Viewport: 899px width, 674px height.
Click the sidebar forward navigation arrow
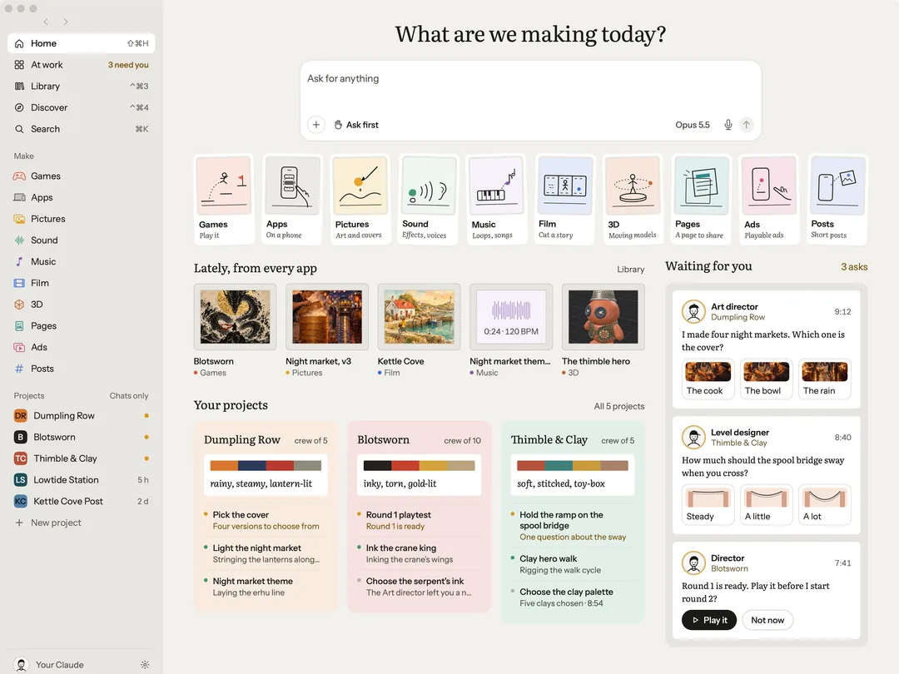click(x=66, y=22)
